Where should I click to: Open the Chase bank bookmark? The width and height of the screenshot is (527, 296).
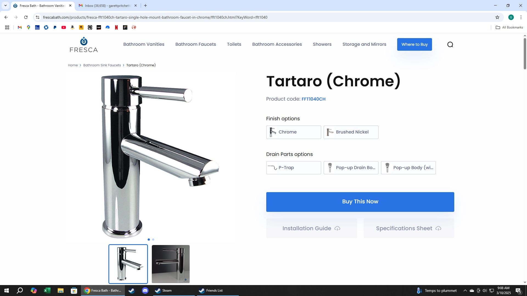46,27
